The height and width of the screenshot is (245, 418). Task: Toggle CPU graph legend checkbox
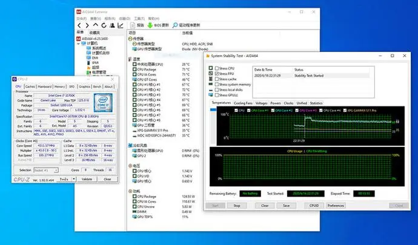point(236,110)
